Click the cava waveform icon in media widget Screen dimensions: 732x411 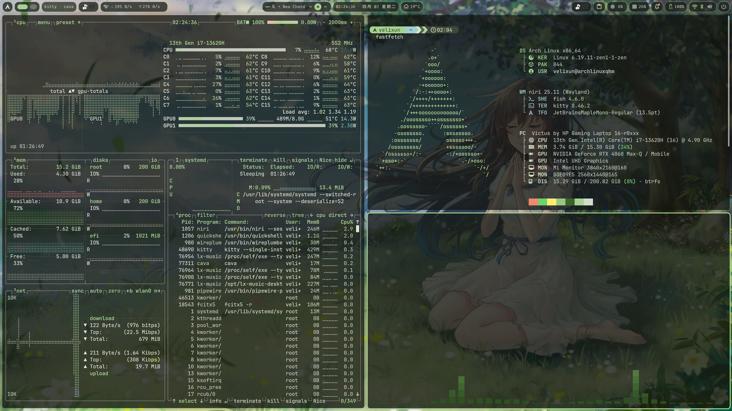tap(268, 7)
